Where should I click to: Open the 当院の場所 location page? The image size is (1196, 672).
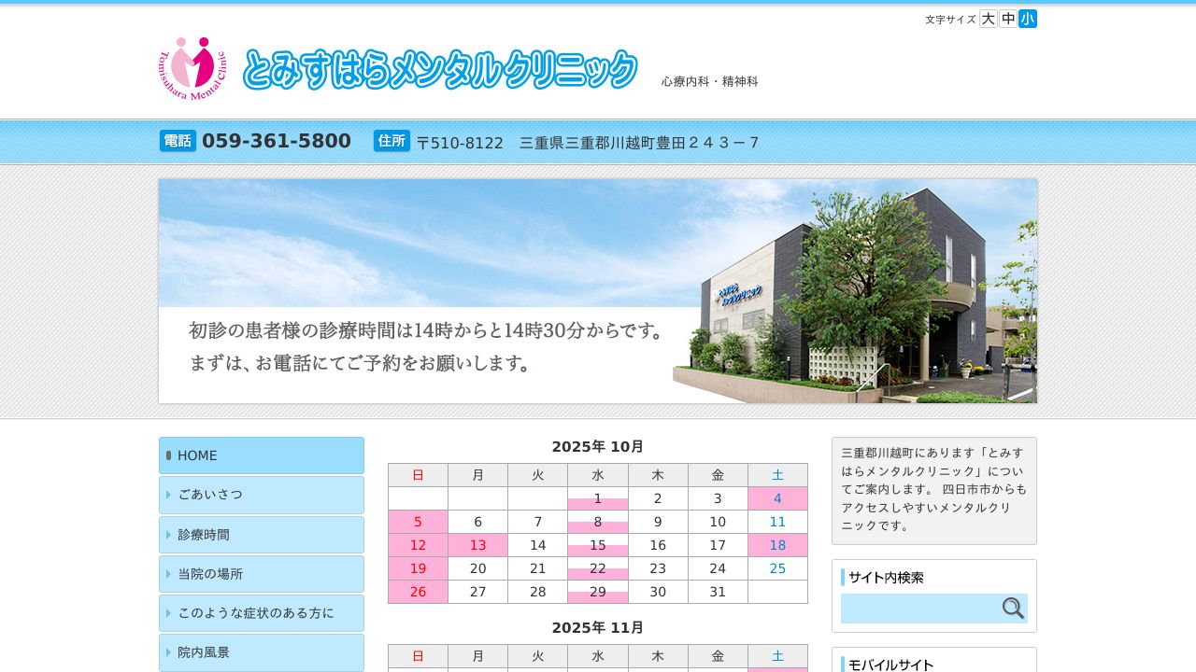[x=262, y=574]
